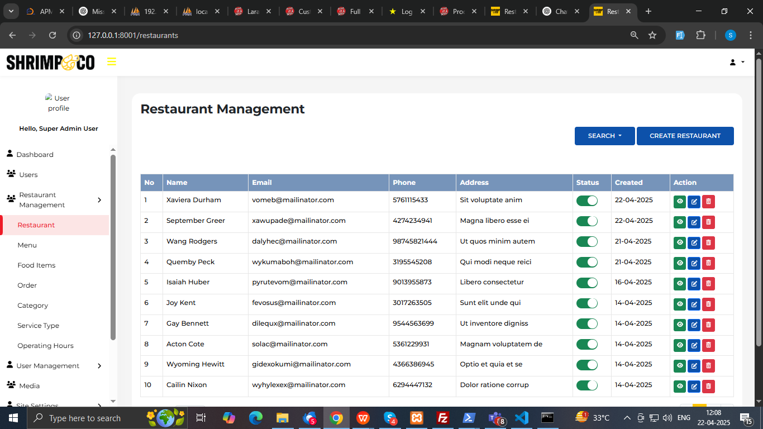Click the browser address bar URL
The height and width of the screenshot is (429, 763).
[x=133, y=35]
